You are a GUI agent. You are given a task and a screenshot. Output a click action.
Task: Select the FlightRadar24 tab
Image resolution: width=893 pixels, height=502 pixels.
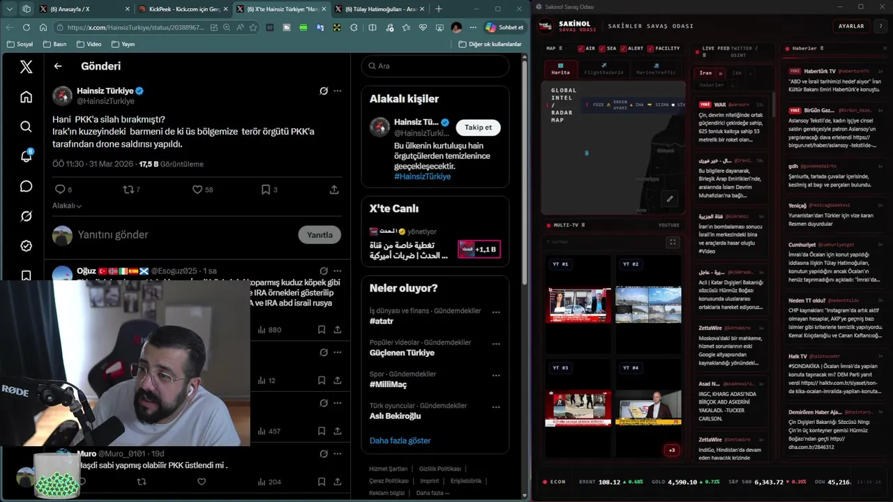click(603, 70)
